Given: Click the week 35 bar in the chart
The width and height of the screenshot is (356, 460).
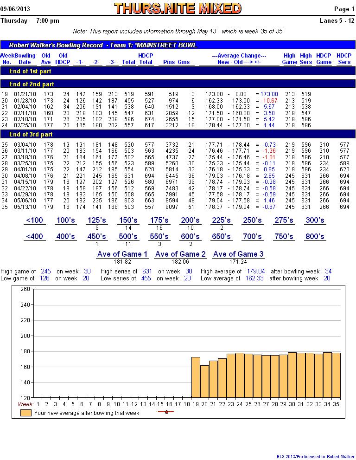Looking at the screenshot, I should (x=336, y=376).
